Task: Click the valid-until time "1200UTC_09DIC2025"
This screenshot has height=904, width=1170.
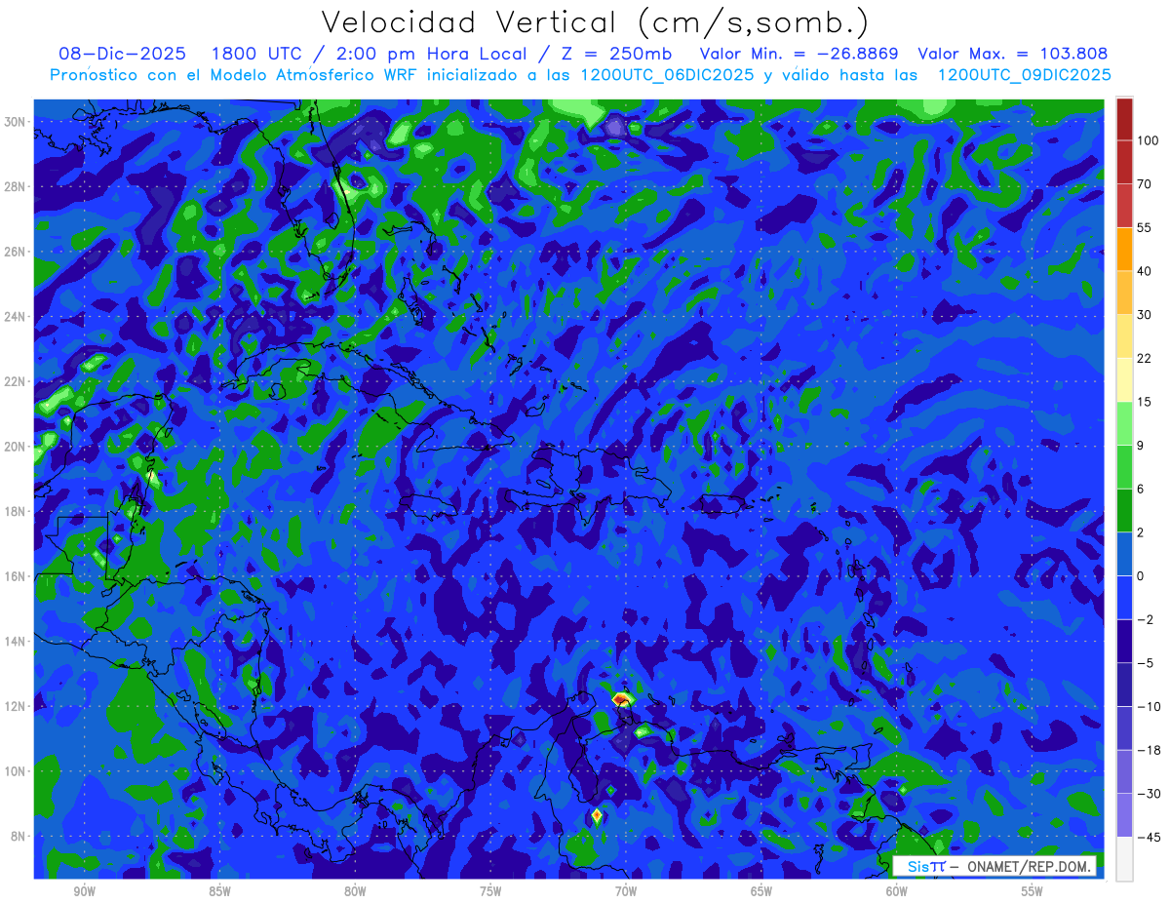Action: point(1024,75)
